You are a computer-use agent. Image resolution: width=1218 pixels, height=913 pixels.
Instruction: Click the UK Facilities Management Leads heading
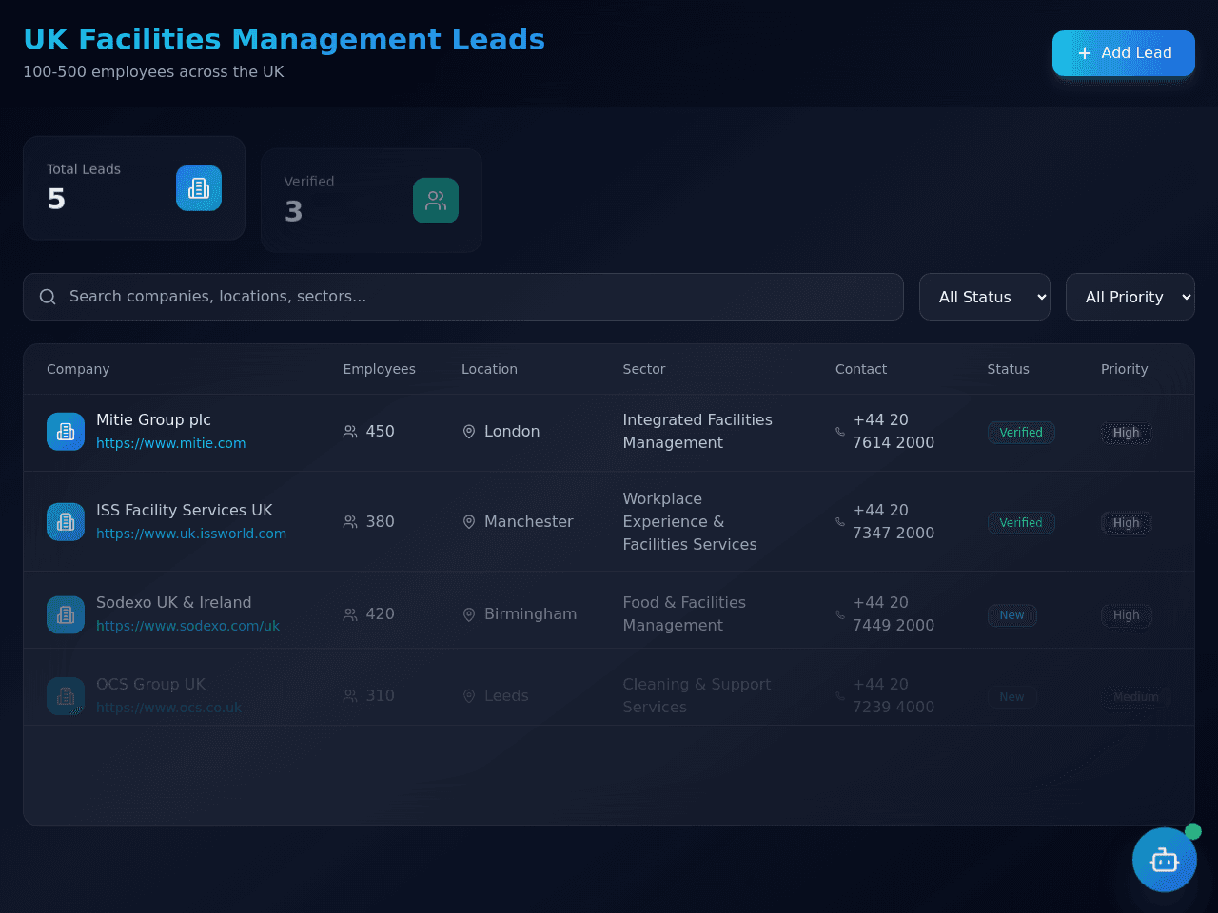[284, 39]
